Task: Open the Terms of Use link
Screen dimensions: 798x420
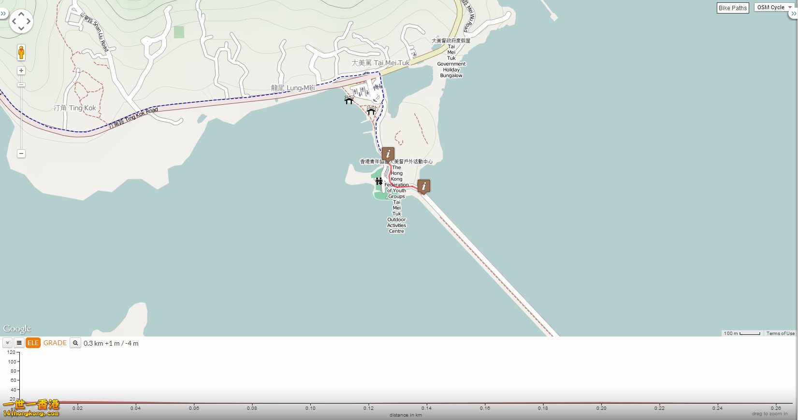Action: tap(780, 334)
